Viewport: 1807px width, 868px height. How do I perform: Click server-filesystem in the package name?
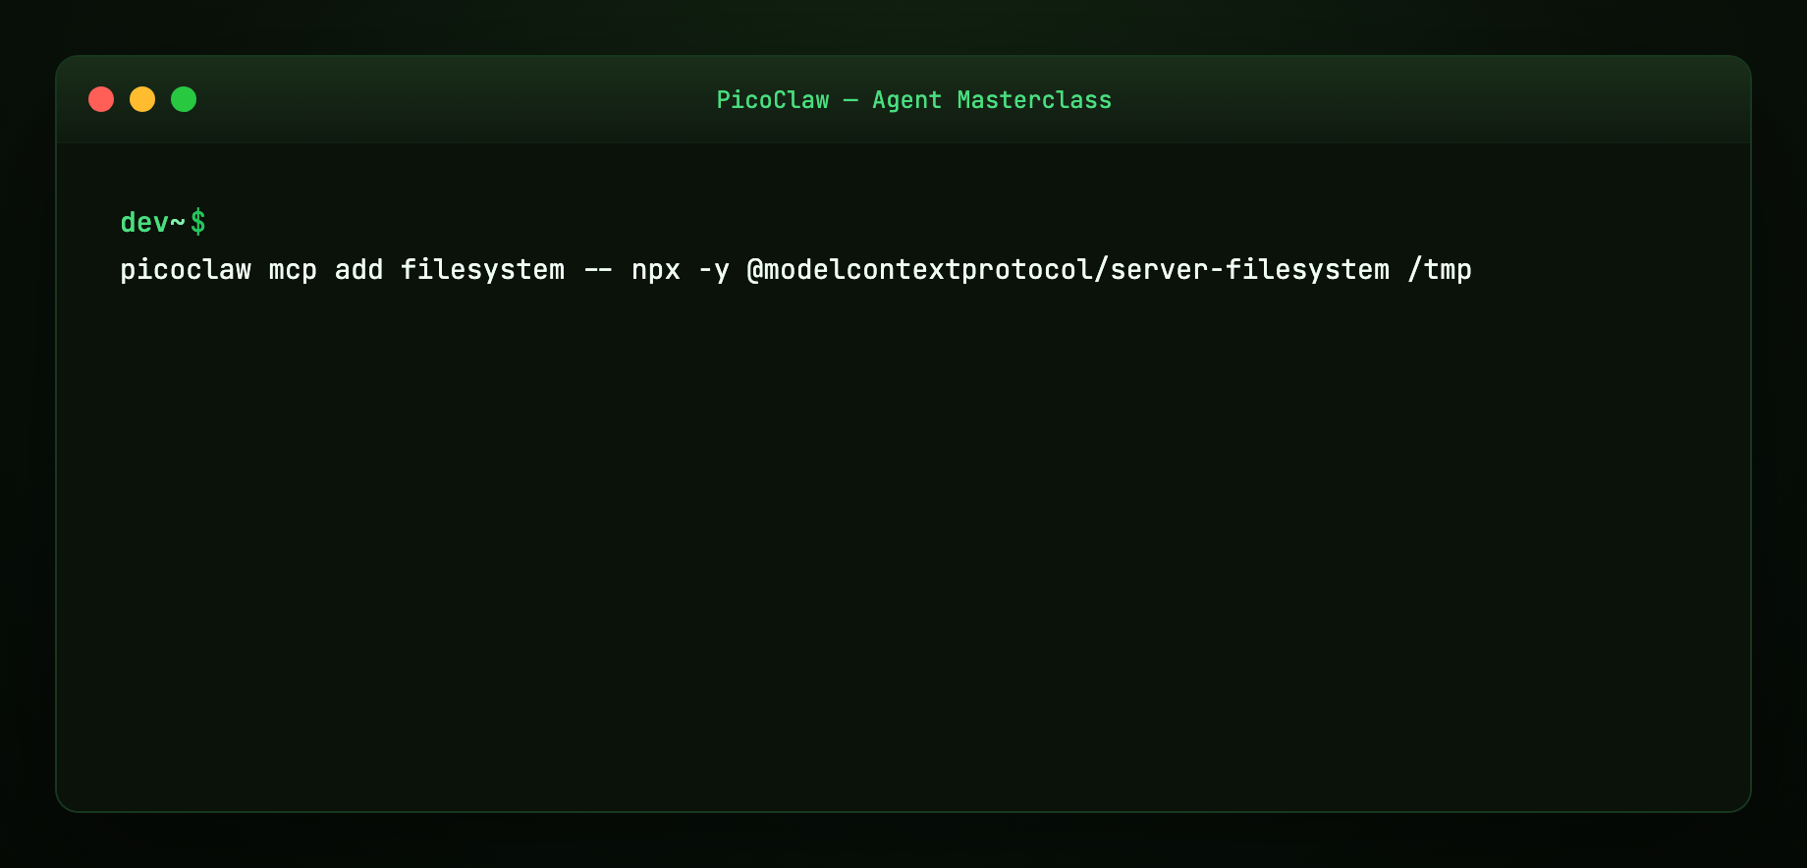1249,270
